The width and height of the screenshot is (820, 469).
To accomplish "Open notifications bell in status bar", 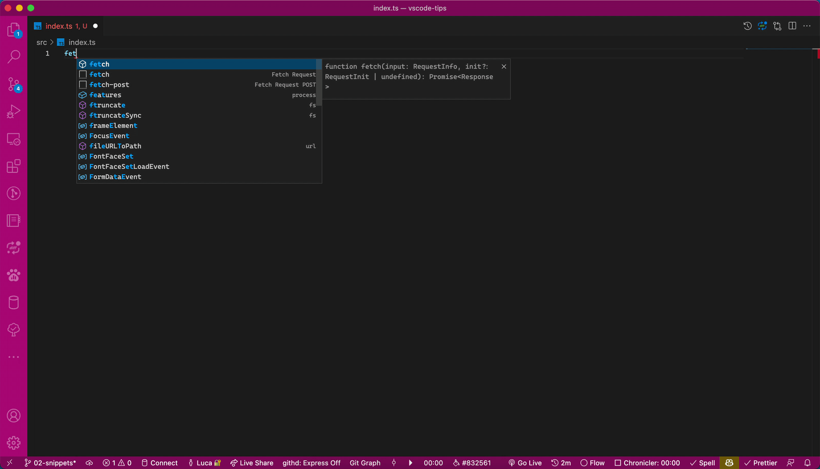I will [807, 463].
